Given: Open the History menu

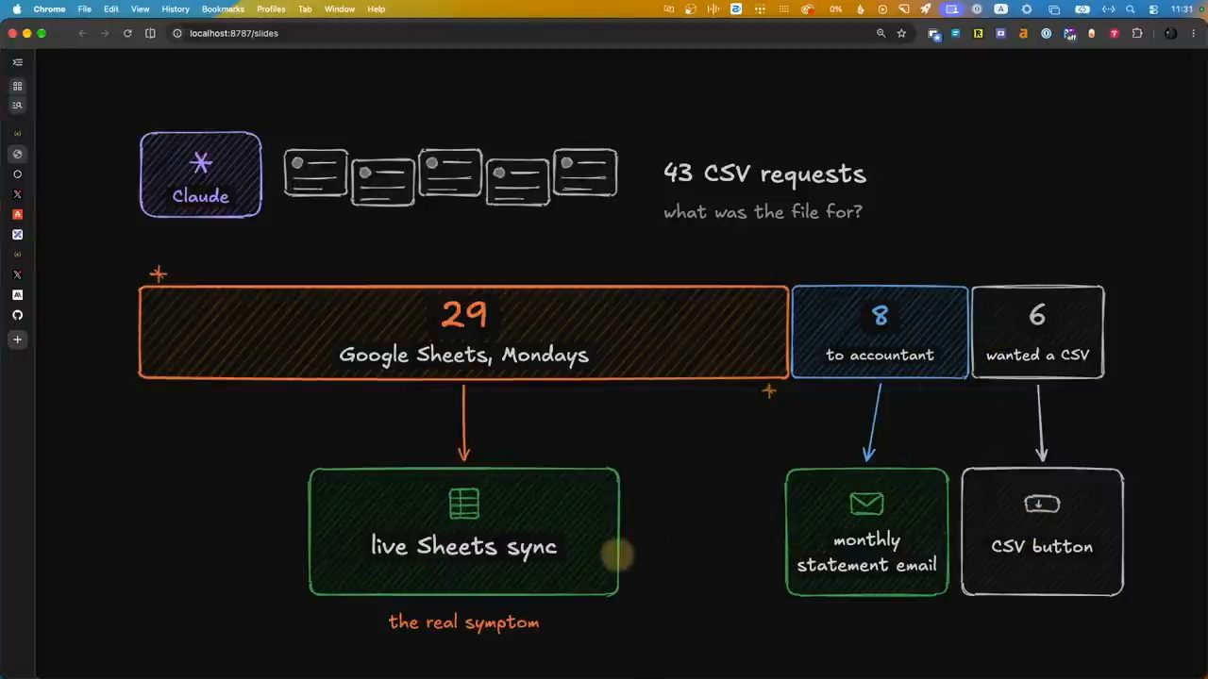Looking at the screenshot, I should pyautogui.click(x=176, y=8).
